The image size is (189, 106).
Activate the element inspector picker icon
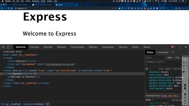click(3, 47)
